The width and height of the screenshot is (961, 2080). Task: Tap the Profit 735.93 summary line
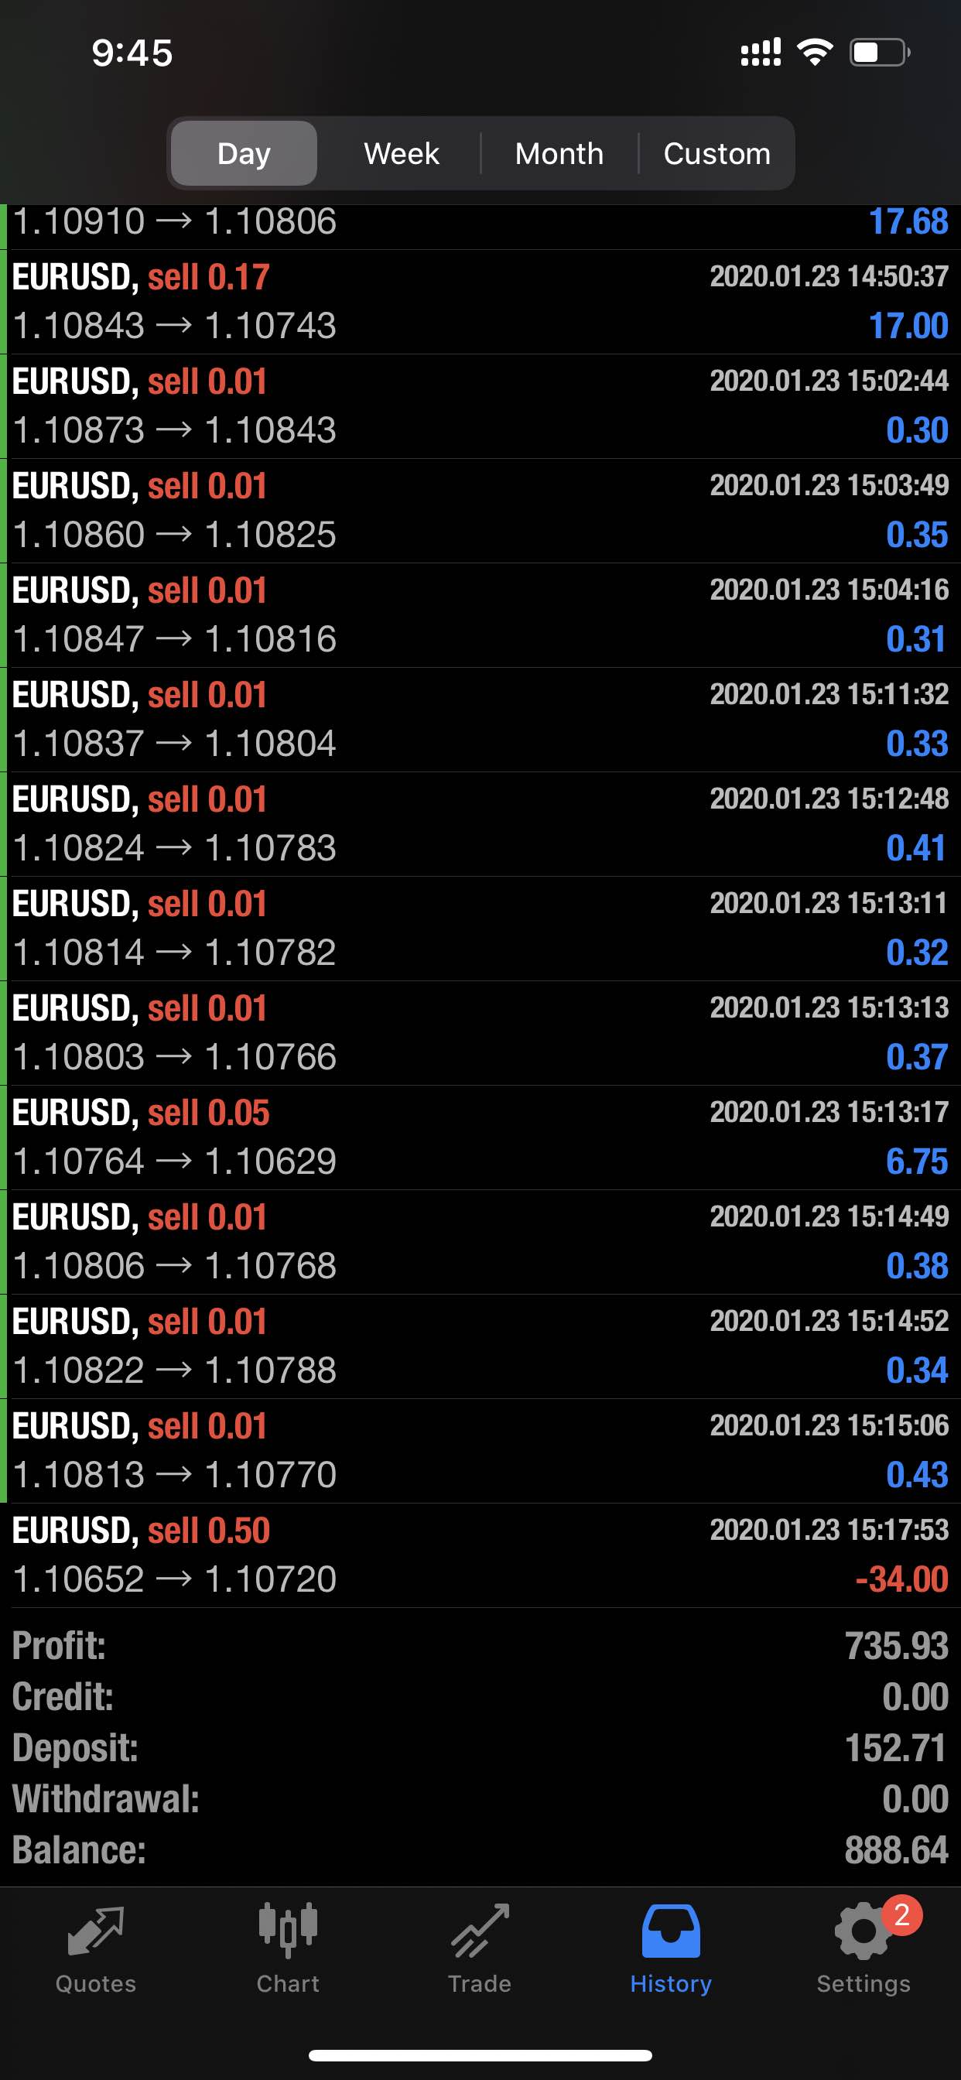(480, 1647)
